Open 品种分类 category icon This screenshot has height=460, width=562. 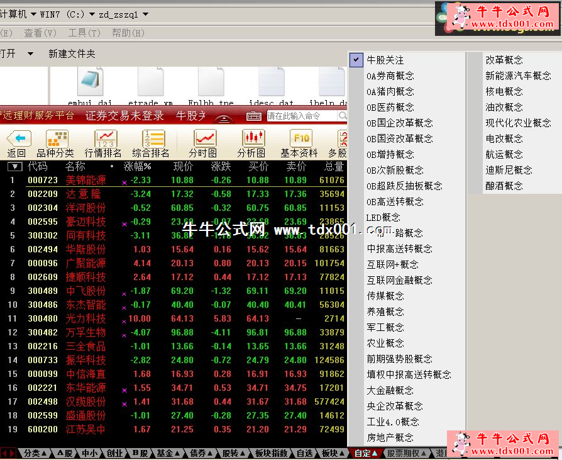pyautogui.click(x=57, y=138)
